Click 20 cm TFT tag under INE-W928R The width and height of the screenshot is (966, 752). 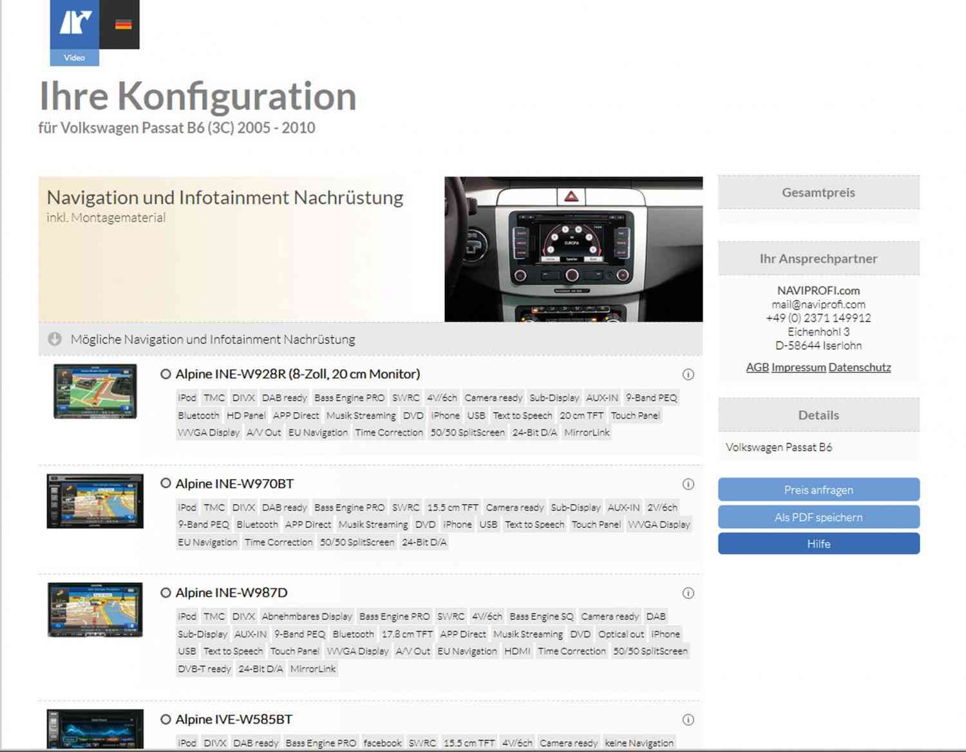pyautogui.click(x=582, y=415)
